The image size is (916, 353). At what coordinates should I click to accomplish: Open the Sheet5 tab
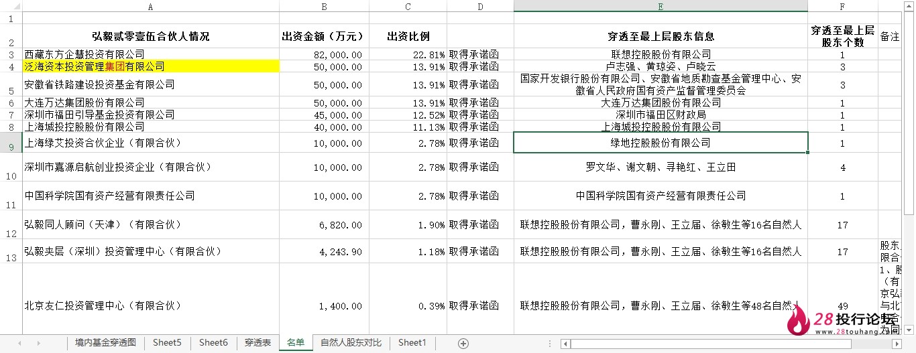(167, 342)
